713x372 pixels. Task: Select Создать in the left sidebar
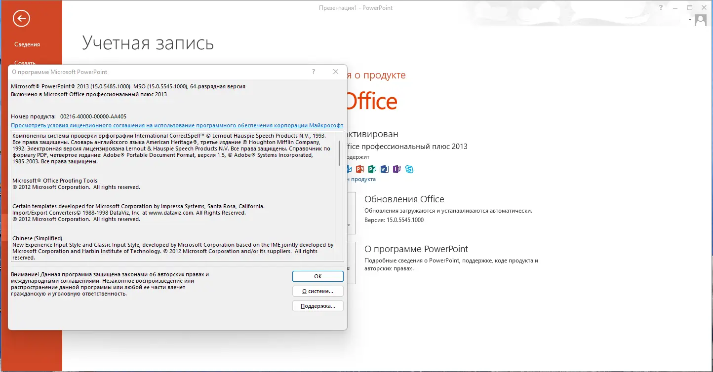tap(26, 63)
